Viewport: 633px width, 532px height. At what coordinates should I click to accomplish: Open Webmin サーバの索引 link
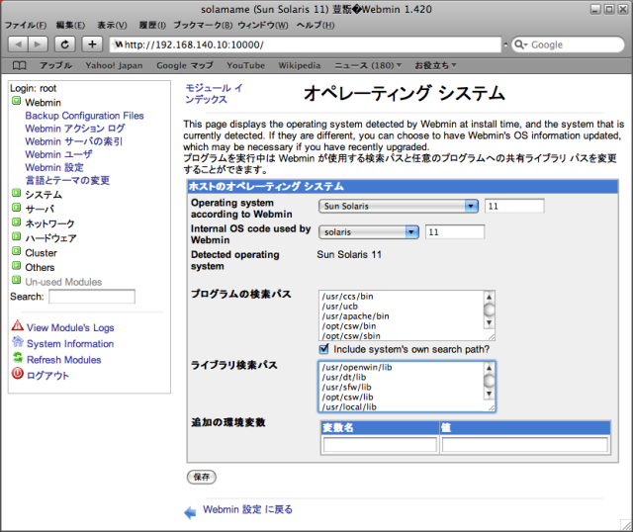(x=73, y=141)
